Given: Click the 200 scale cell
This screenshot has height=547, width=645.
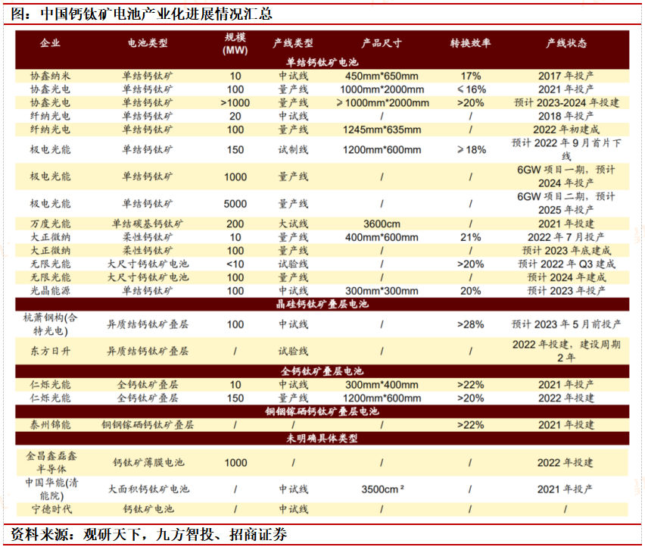Looking at the screenshot, I should tap(235, 224).
